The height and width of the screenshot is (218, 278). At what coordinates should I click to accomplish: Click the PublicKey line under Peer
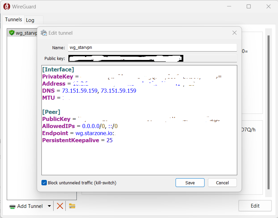point(131,119)
